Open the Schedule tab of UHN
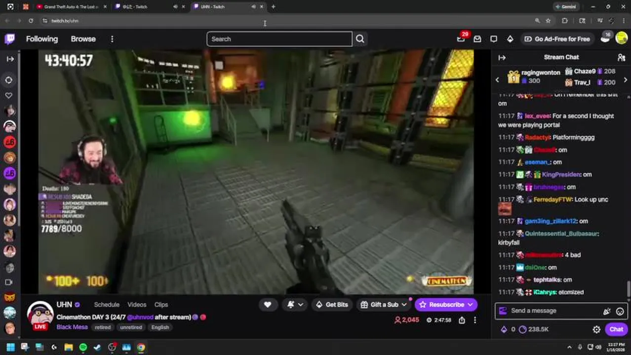The image size is (631, 355). tap(107, 305)
